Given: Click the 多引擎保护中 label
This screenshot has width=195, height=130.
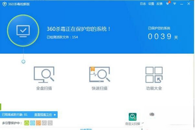Looking at the screenshot, I should pos(12,123).
